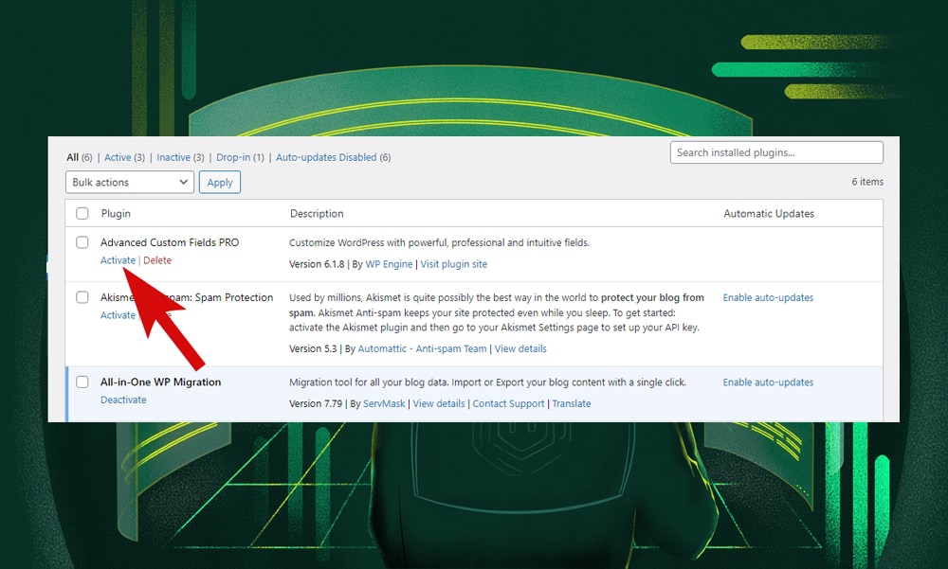Click the search installed plugins field

pos(775,151)
